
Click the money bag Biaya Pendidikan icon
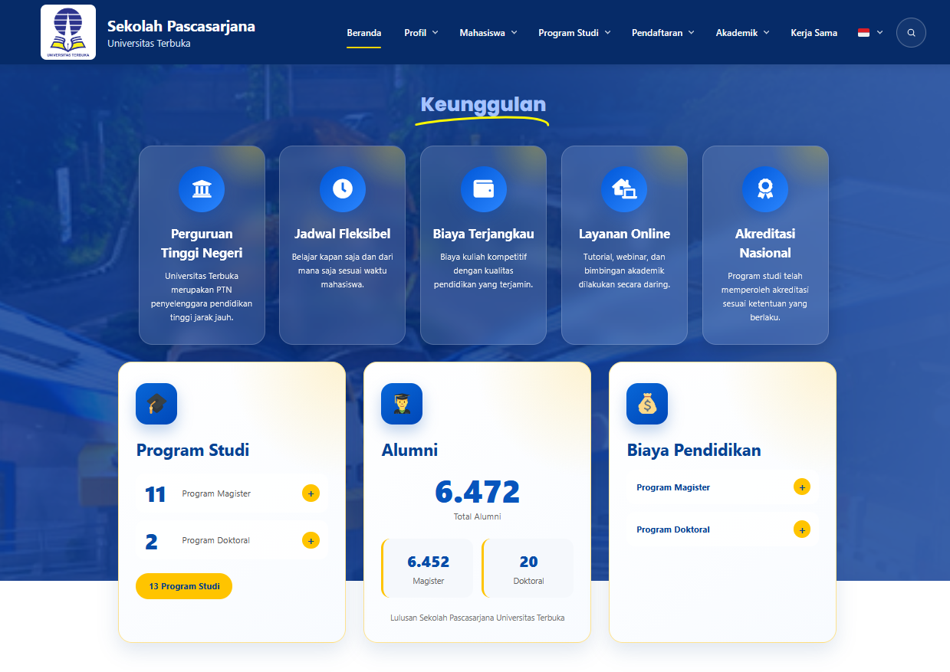point(647,404)
